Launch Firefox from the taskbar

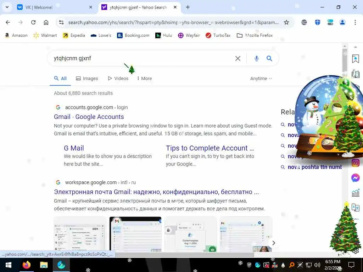point(26,265)
